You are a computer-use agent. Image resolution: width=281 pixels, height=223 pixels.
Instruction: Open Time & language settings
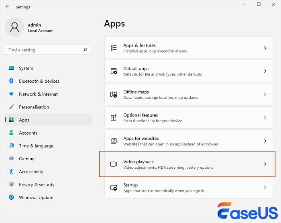[x=36, y=146]
